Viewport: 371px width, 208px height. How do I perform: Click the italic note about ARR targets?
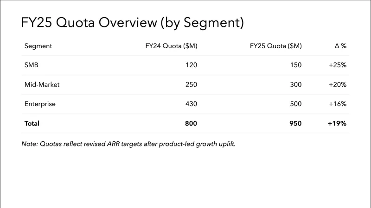click(x=128, y=144)
